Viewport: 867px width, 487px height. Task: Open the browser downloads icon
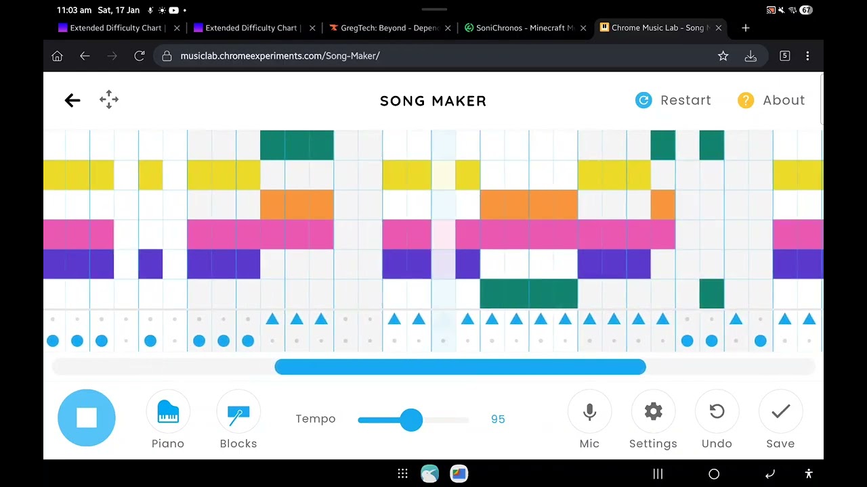[750, 56]
